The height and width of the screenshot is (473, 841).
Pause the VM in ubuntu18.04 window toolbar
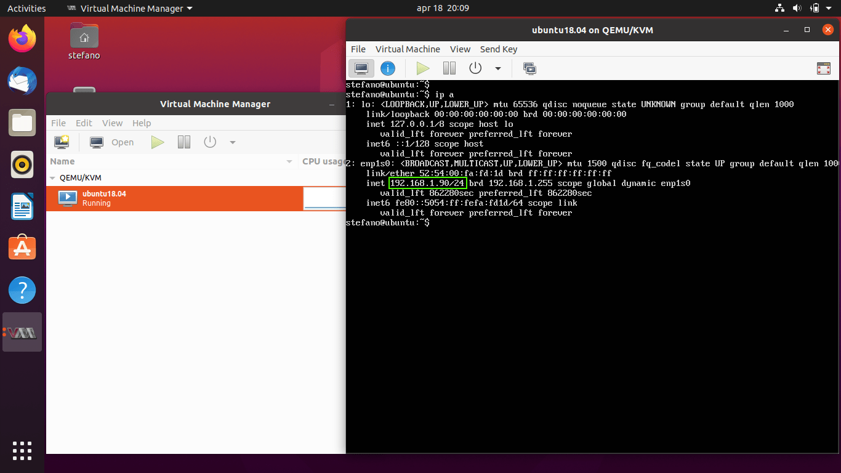point(449,68)
